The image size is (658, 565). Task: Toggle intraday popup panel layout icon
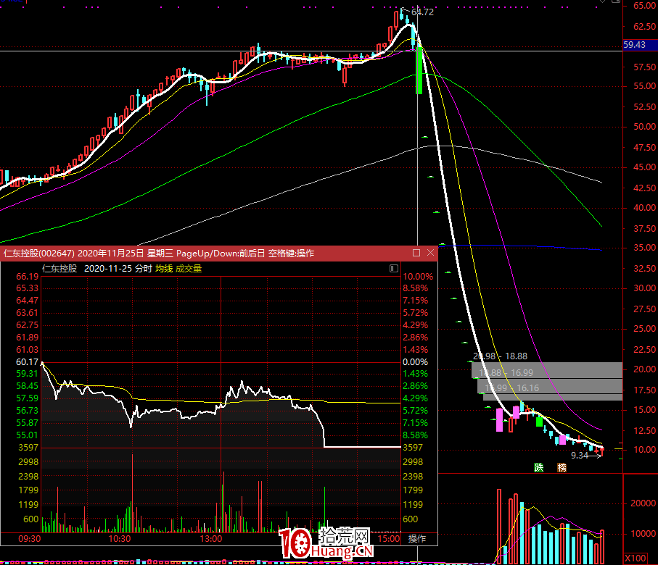394,268
